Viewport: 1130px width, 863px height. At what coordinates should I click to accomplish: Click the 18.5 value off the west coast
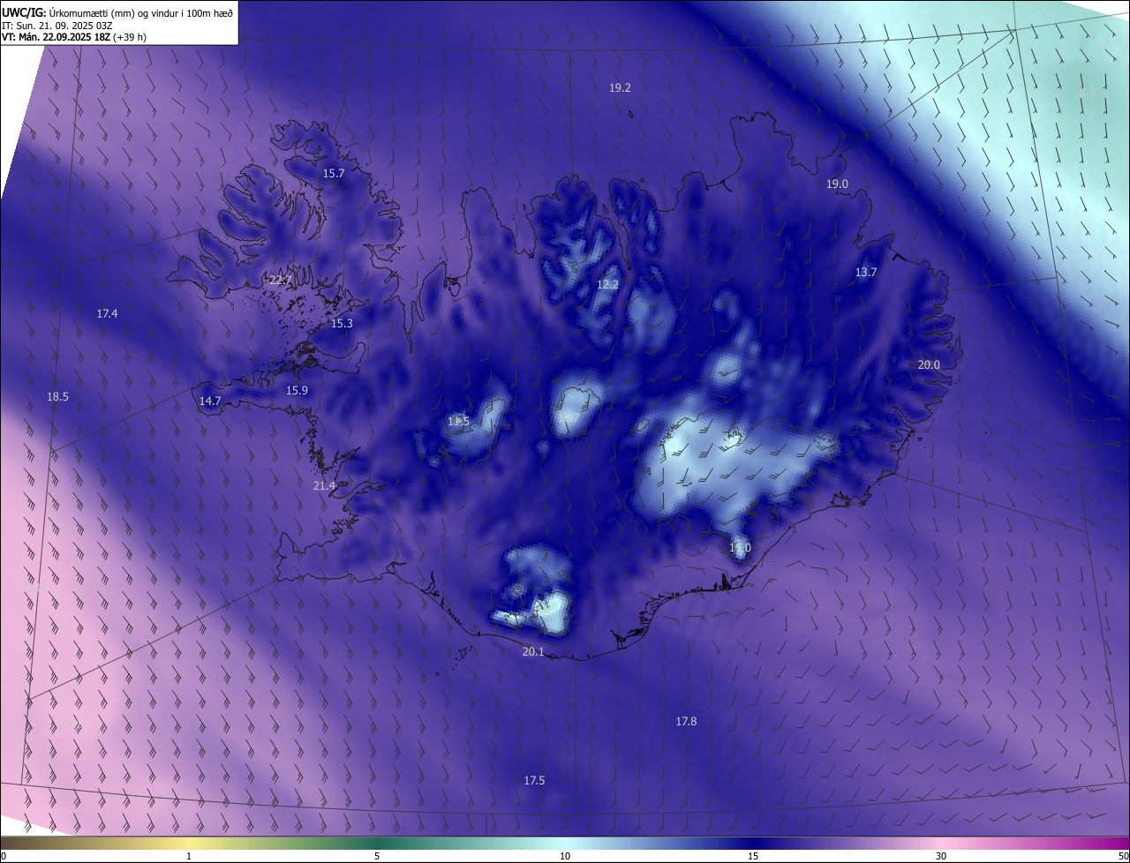[57, 397]
